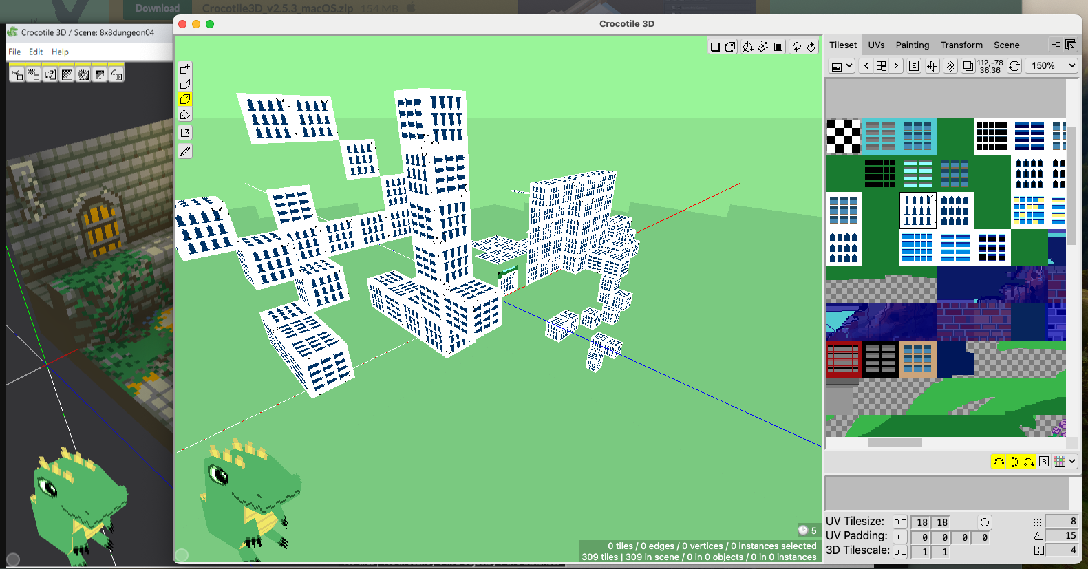Switch to the Tileset tab
The height and width of the screenshot is (569, 1088).
point(843,45)
